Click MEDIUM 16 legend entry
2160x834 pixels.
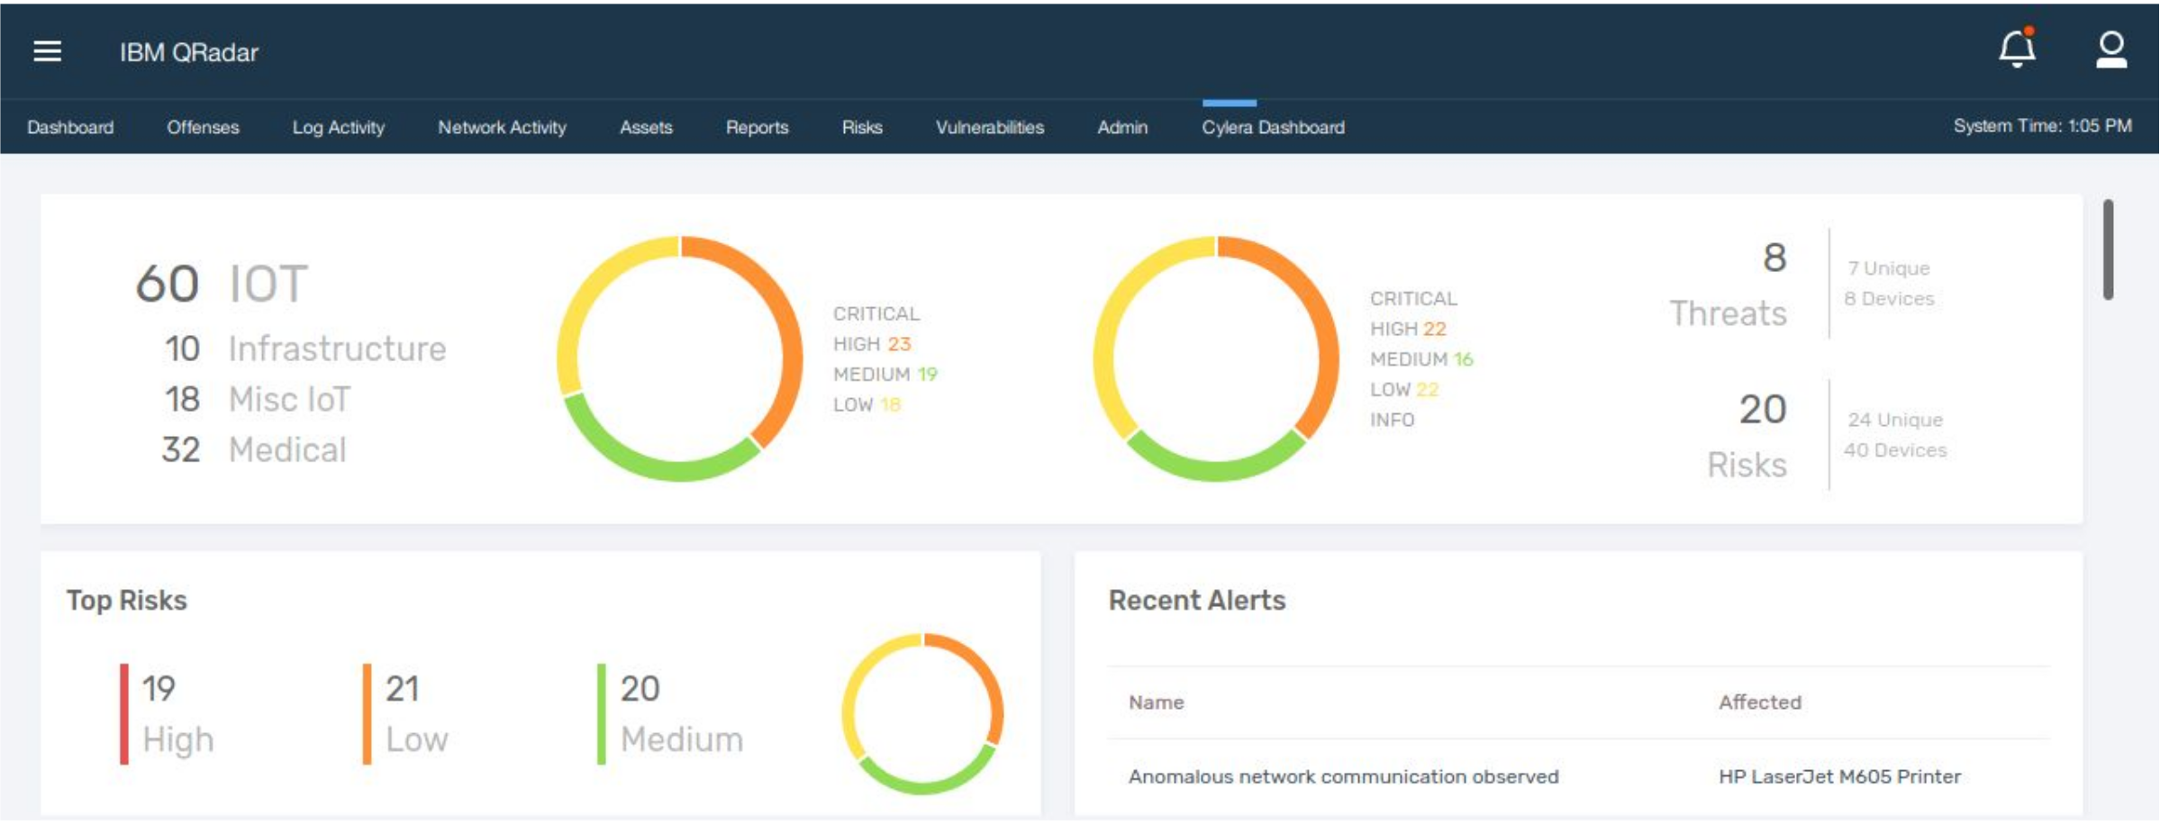click(x=1421, y=359)
